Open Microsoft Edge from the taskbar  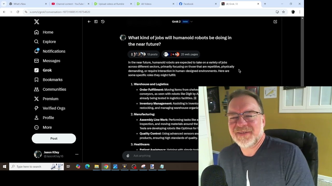[x=87, y=167]
